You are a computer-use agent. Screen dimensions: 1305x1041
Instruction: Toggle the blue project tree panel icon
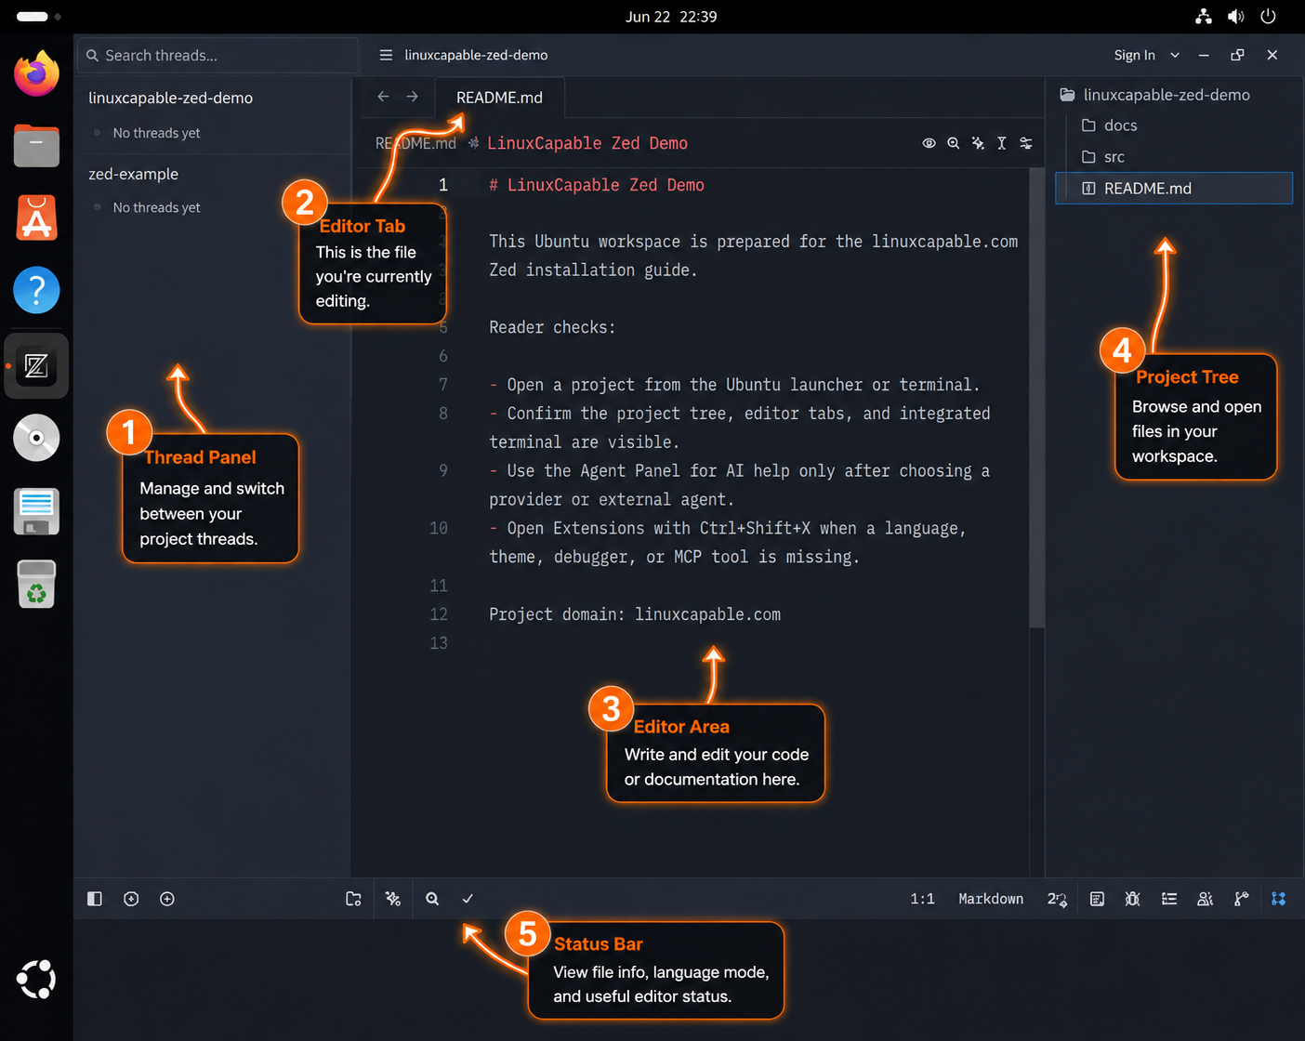click(x=1279, y=899)
